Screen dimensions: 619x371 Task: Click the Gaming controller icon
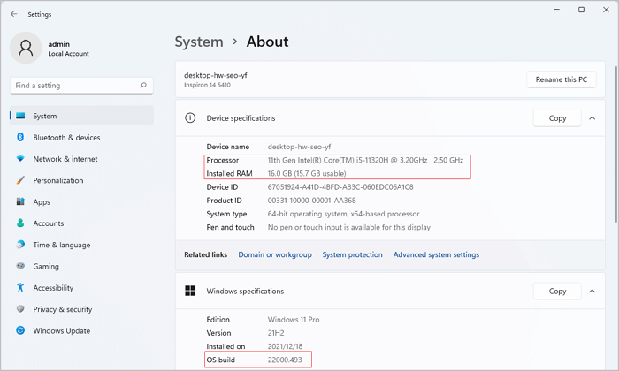click(20, 266)
